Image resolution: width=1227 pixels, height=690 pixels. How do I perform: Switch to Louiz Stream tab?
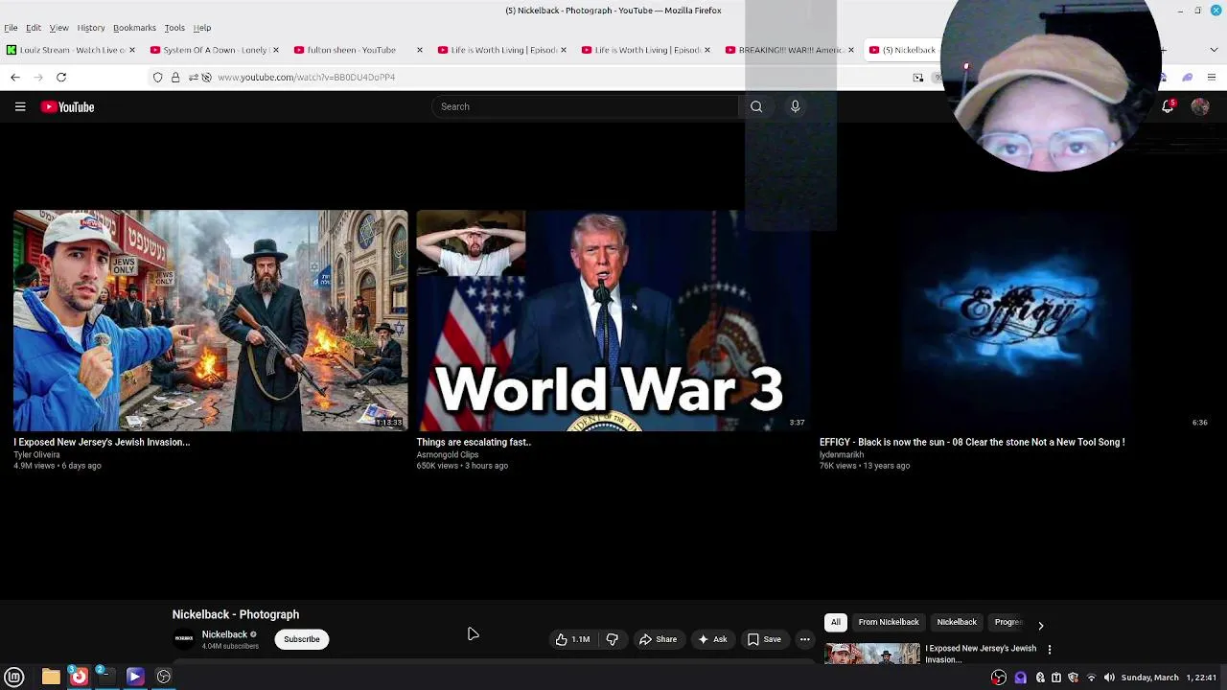tap(72, 50)
